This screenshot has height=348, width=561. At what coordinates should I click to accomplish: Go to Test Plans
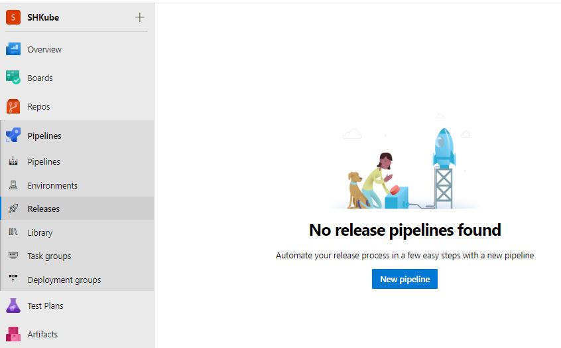coord(46,306)
